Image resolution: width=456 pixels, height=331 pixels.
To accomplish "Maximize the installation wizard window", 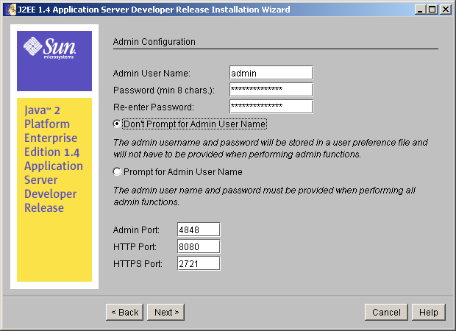I will click(x=432, y=9).
